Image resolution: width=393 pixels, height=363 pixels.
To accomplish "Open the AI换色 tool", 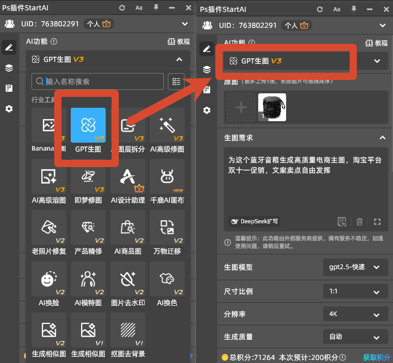I will [x=167, y=279].
